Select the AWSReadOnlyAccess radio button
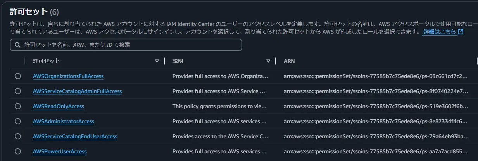Viewport: 478px width, 161px height. click(18, 106)
